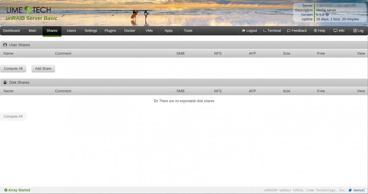
Task: Open the Tools tab
Action: [188, 31]
